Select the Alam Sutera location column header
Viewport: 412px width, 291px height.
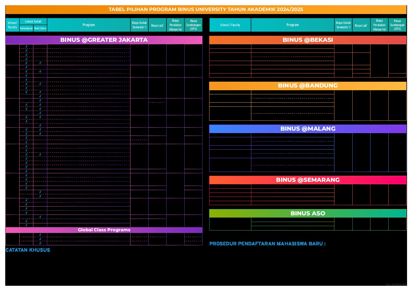coord(40,28)
